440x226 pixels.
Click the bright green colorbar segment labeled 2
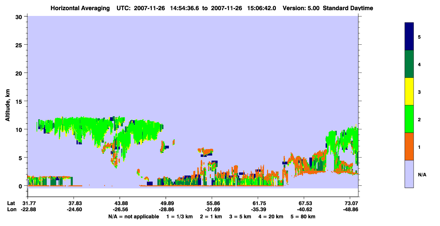[x=409, y=119]
